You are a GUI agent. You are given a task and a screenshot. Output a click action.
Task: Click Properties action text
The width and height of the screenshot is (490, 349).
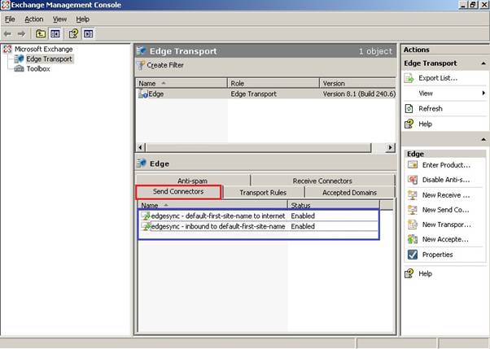pyautogui.click(x=437, y=255)
